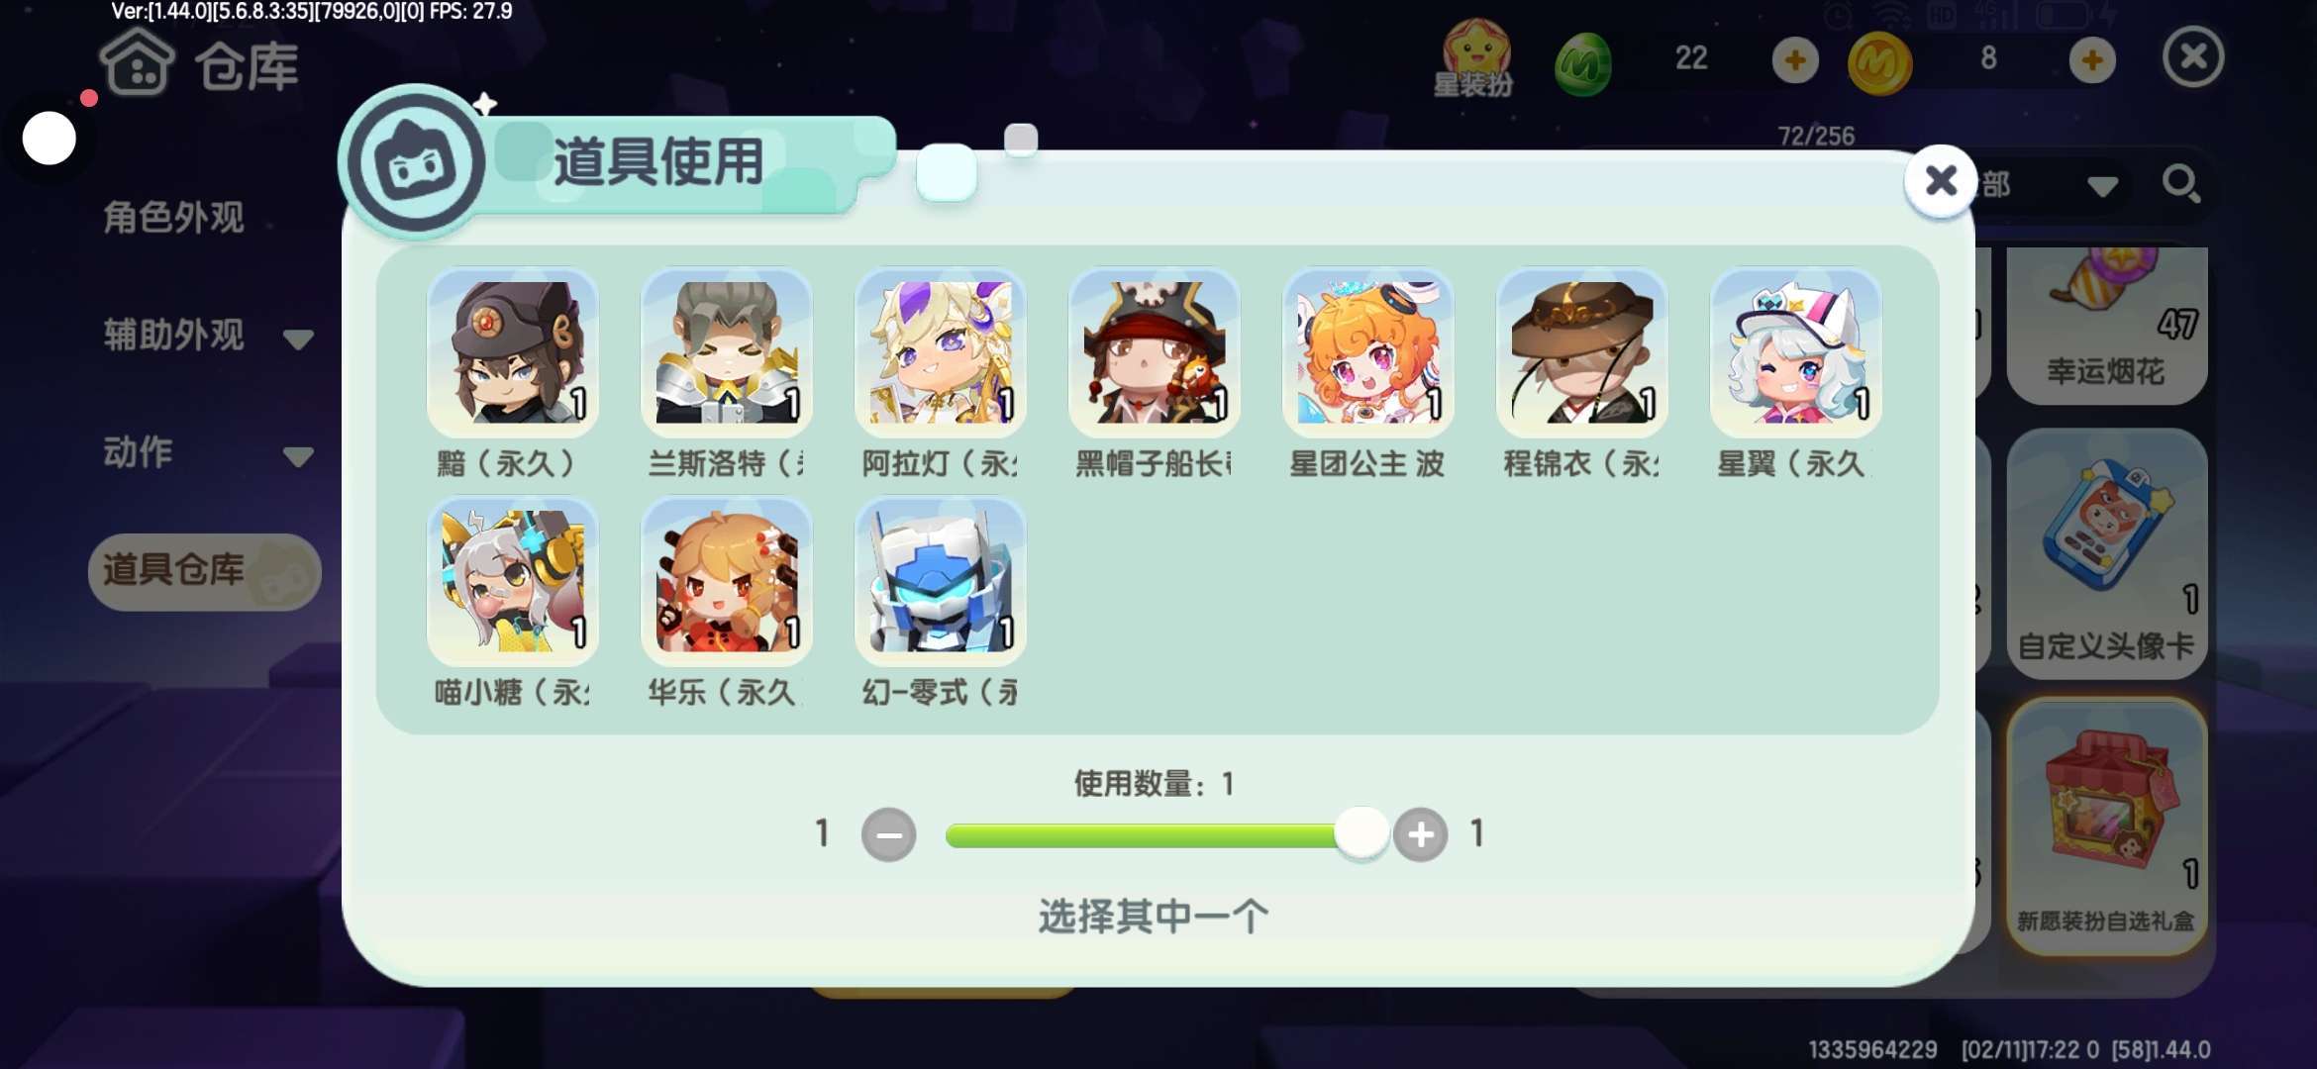The width and height of the screenshot is (2317, 1069).
Task: Click the green quantity slider handle
Action: point(1361,832)
